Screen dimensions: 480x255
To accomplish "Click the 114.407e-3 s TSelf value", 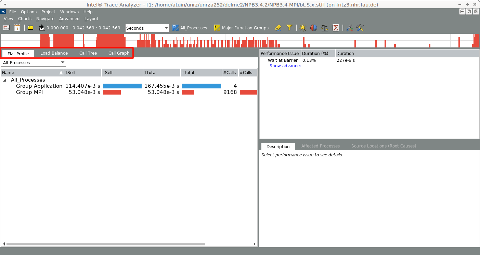I will coord(83,86).
